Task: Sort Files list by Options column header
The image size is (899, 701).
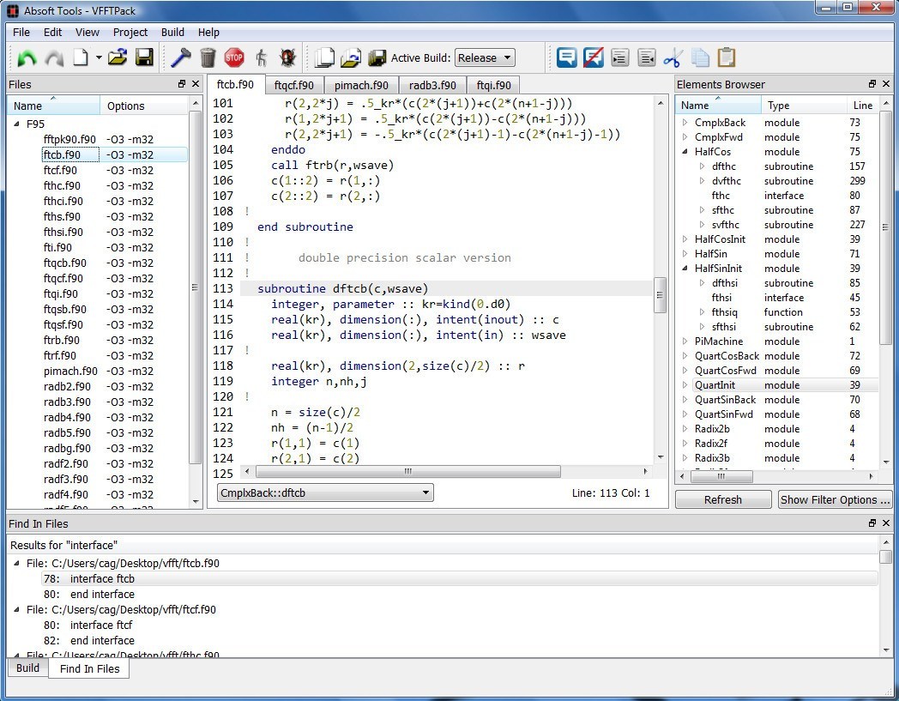Action: click(x=144, y=106)
